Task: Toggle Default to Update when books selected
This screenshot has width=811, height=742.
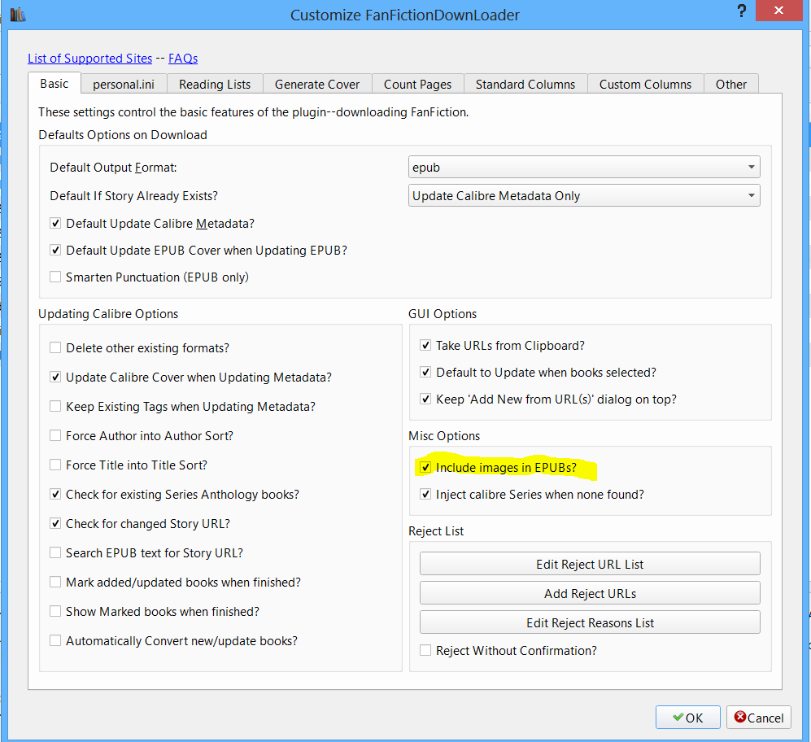Action: click(425, 372)
